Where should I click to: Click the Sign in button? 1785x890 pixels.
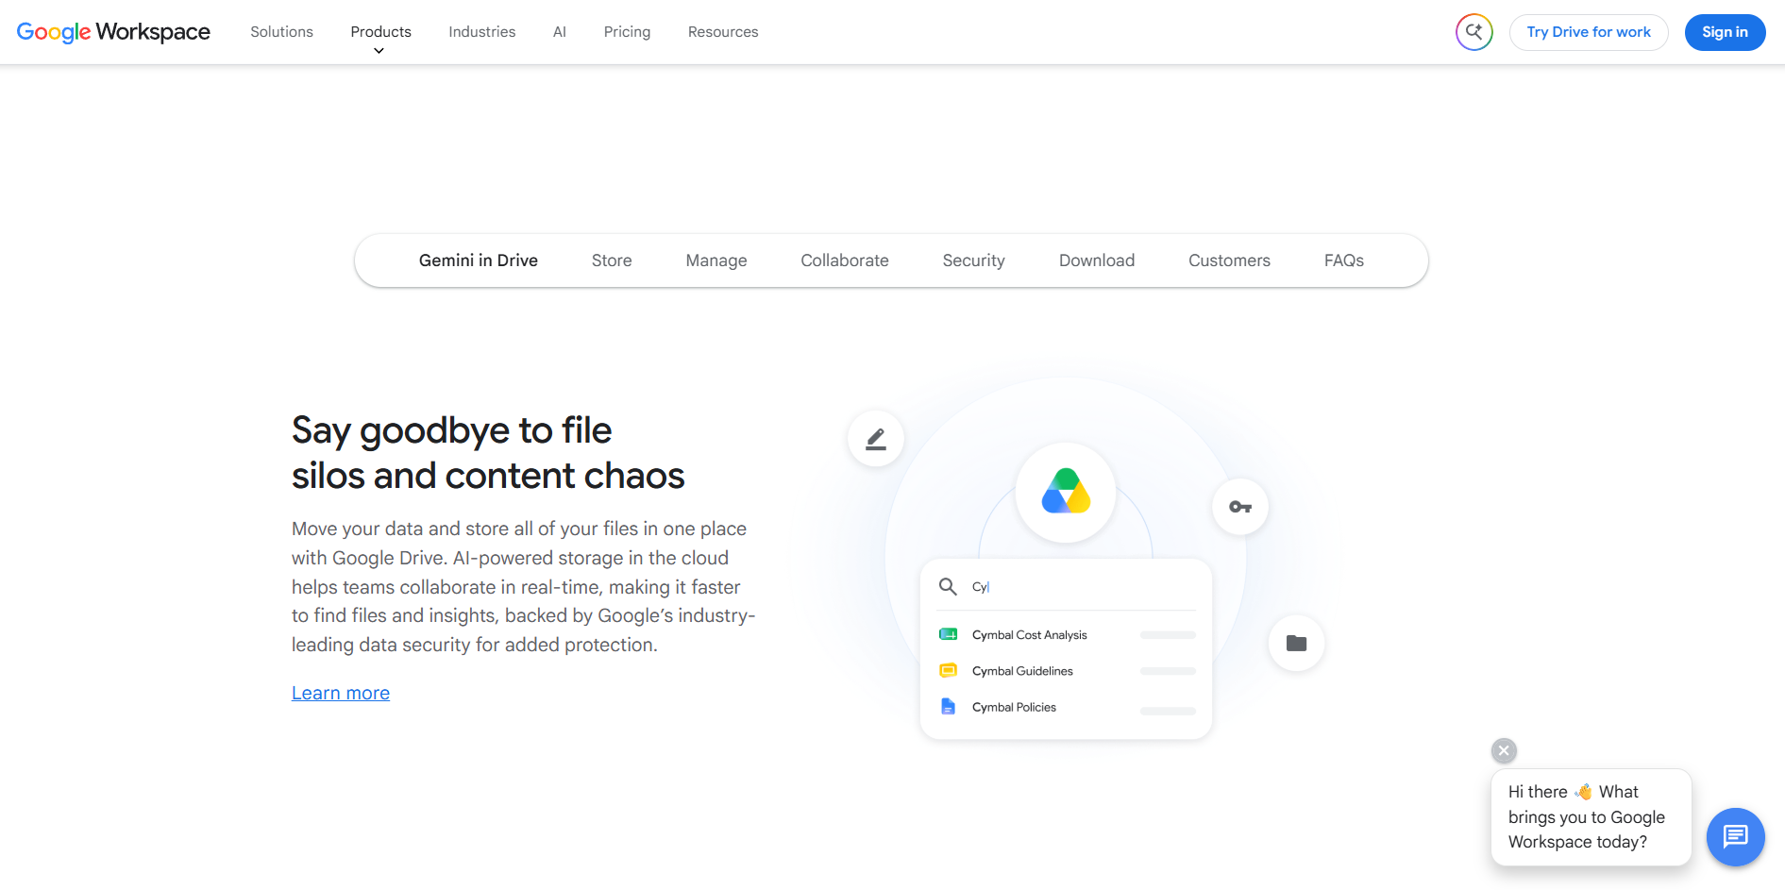1725,32
